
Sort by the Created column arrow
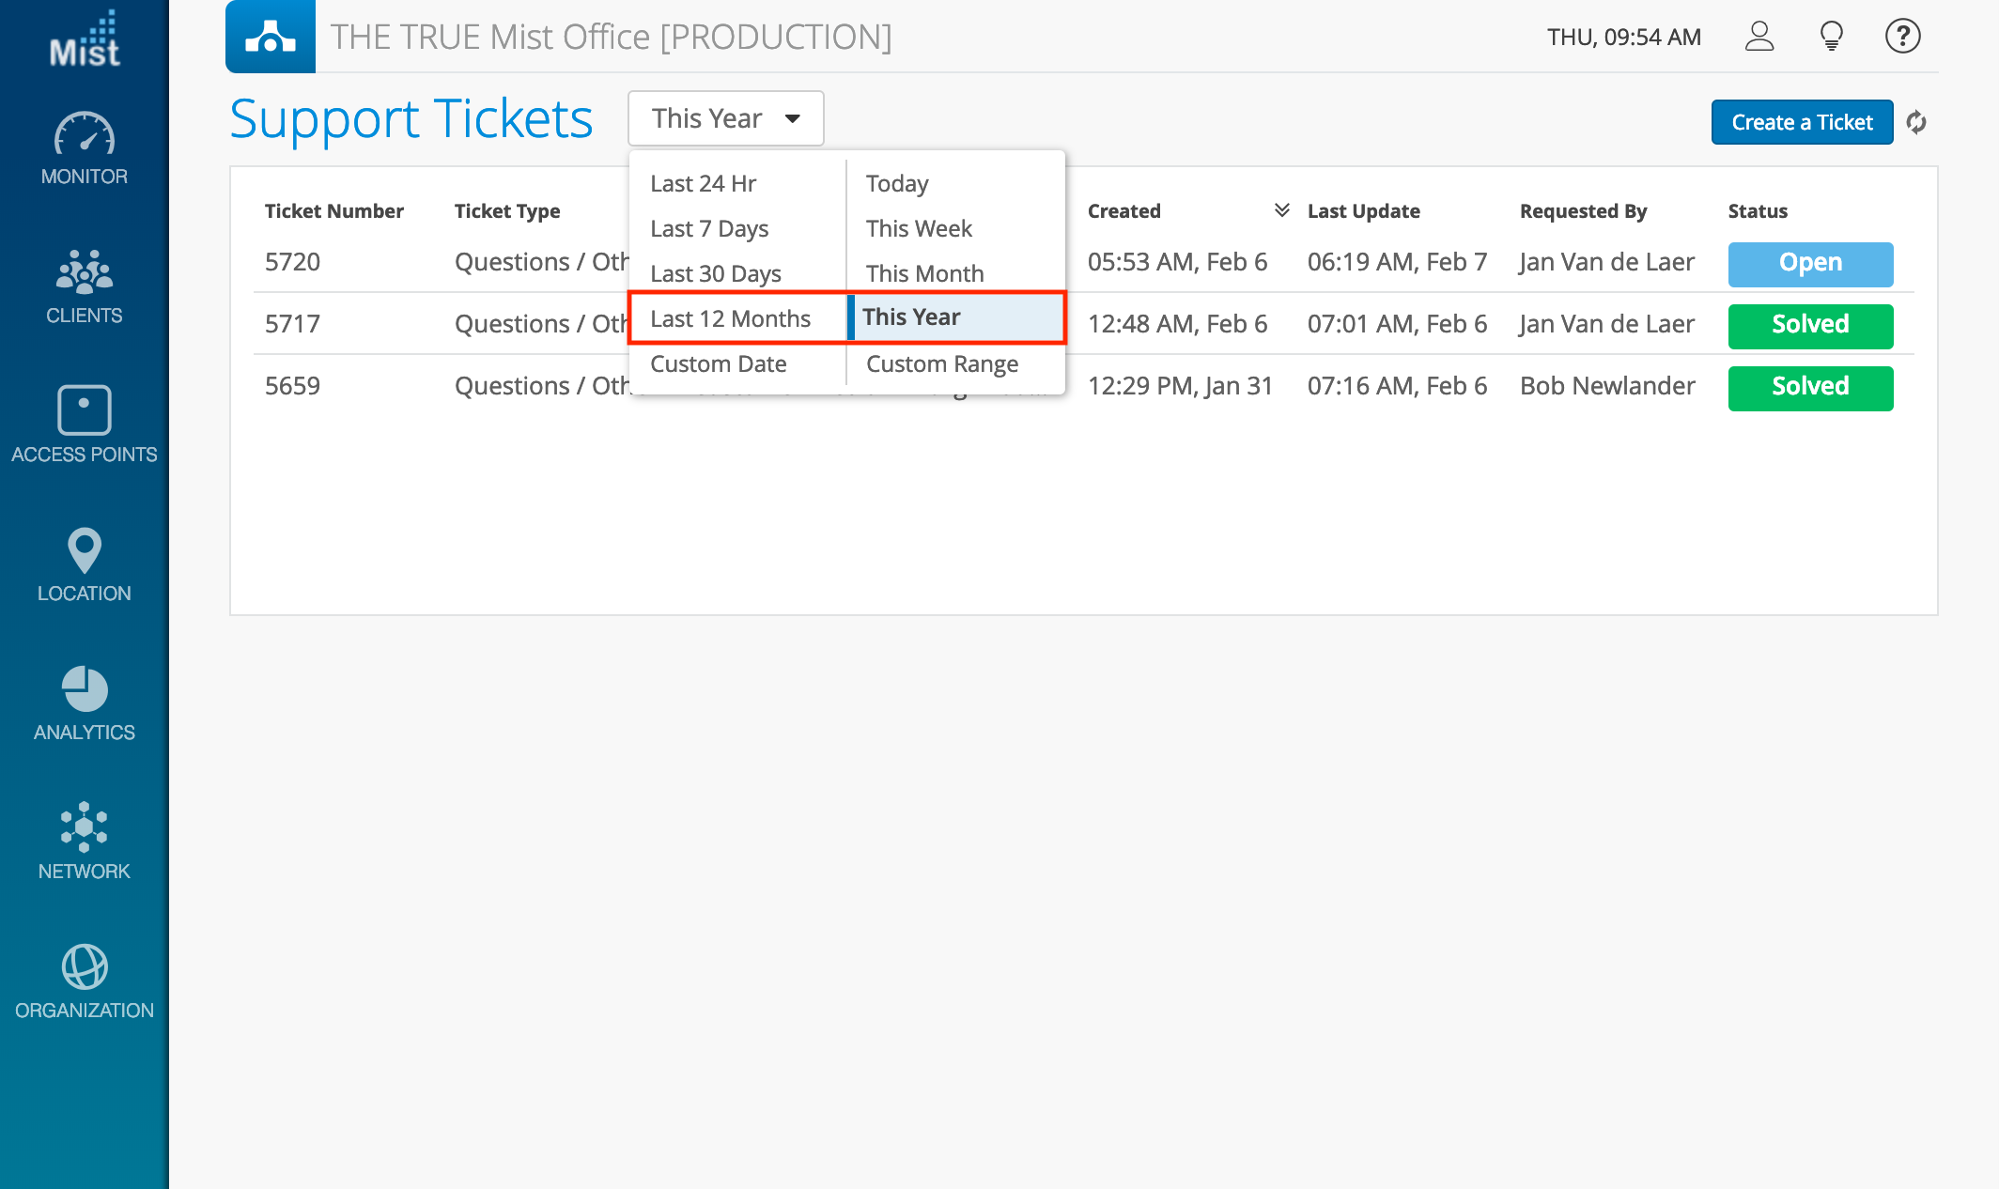click(1281, 210)
